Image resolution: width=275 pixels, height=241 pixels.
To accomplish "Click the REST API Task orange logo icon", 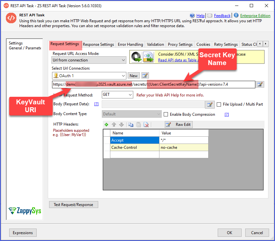I will point(11,18).
